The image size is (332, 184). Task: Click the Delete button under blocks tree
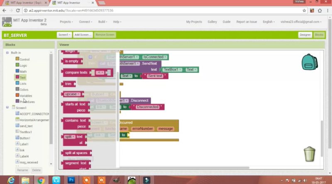(x=36, y=170)
